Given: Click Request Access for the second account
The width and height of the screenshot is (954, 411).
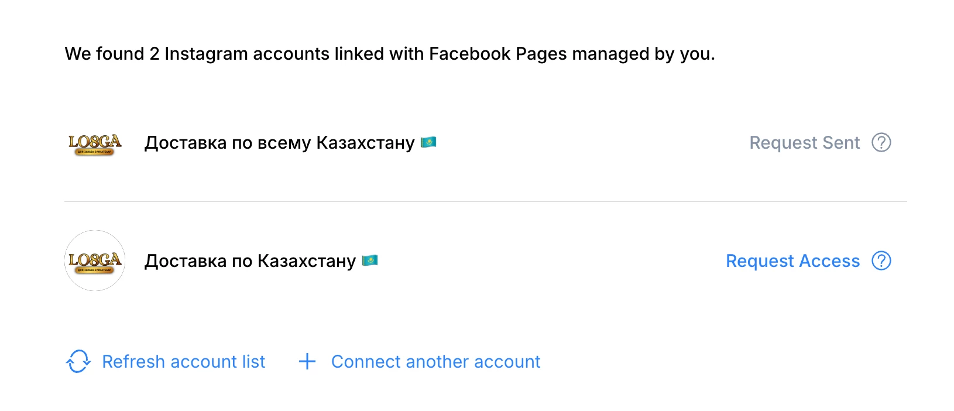Looking at the screenshot, I should pos(792,261).
